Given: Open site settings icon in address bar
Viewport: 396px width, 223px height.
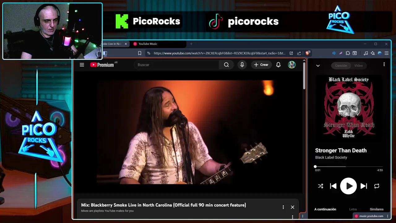Looking at the screenshot, I should click(x=149, y=53).
